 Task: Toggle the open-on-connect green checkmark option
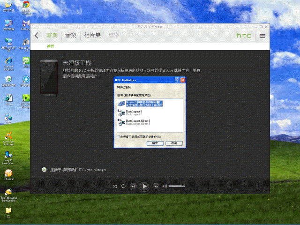tap(44, 170)
